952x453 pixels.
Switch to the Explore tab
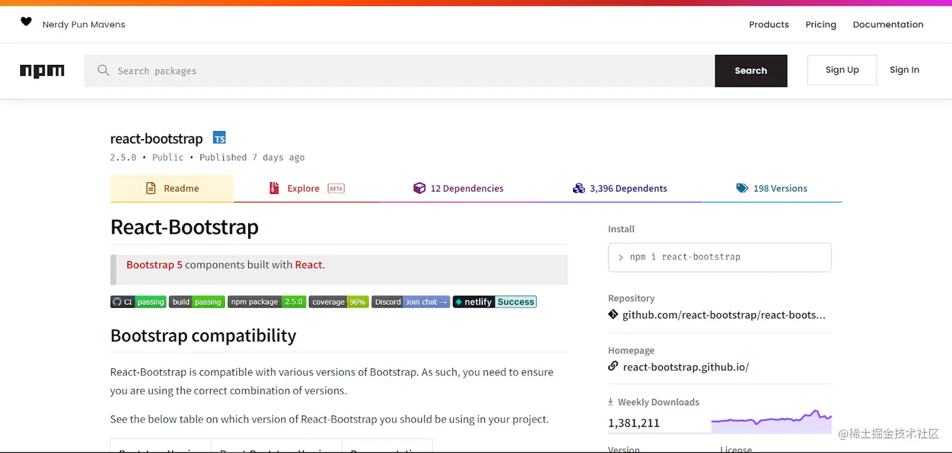pos(307,188)
